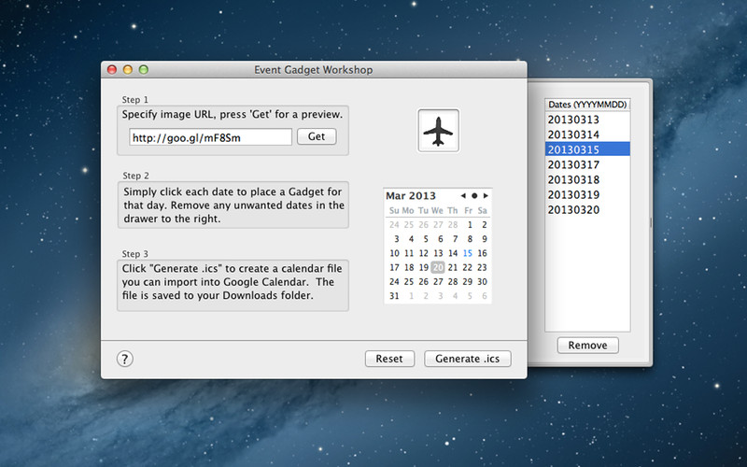
Task: Pick March 6 in the calendar
Action: point(440,239)
